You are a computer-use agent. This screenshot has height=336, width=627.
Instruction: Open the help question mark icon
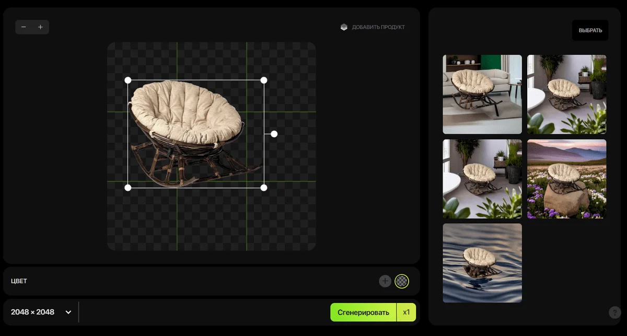[615, 312]
